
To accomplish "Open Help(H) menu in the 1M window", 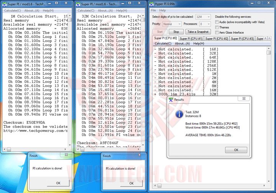I will pos(48,11).
